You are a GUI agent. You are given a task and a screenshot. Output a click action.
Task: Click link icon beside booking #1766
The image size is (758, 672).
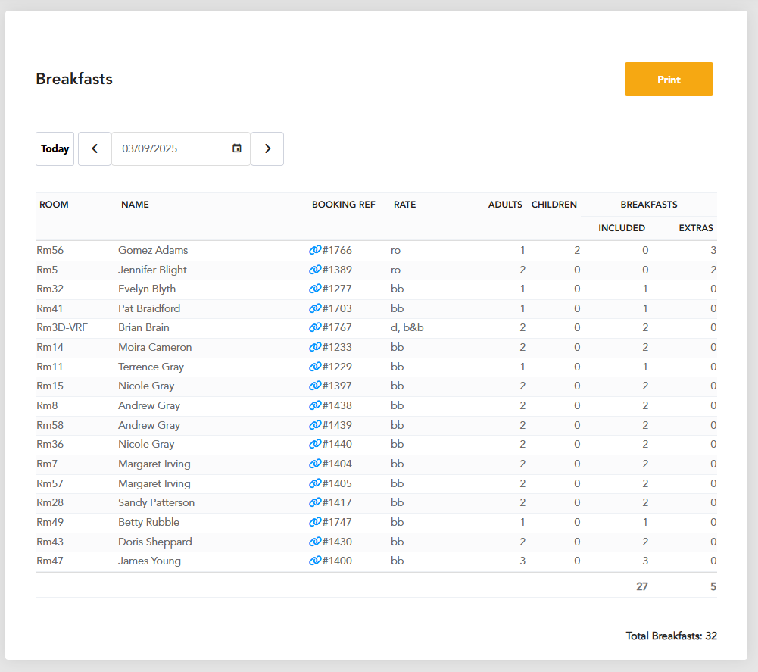coord(315,250)
